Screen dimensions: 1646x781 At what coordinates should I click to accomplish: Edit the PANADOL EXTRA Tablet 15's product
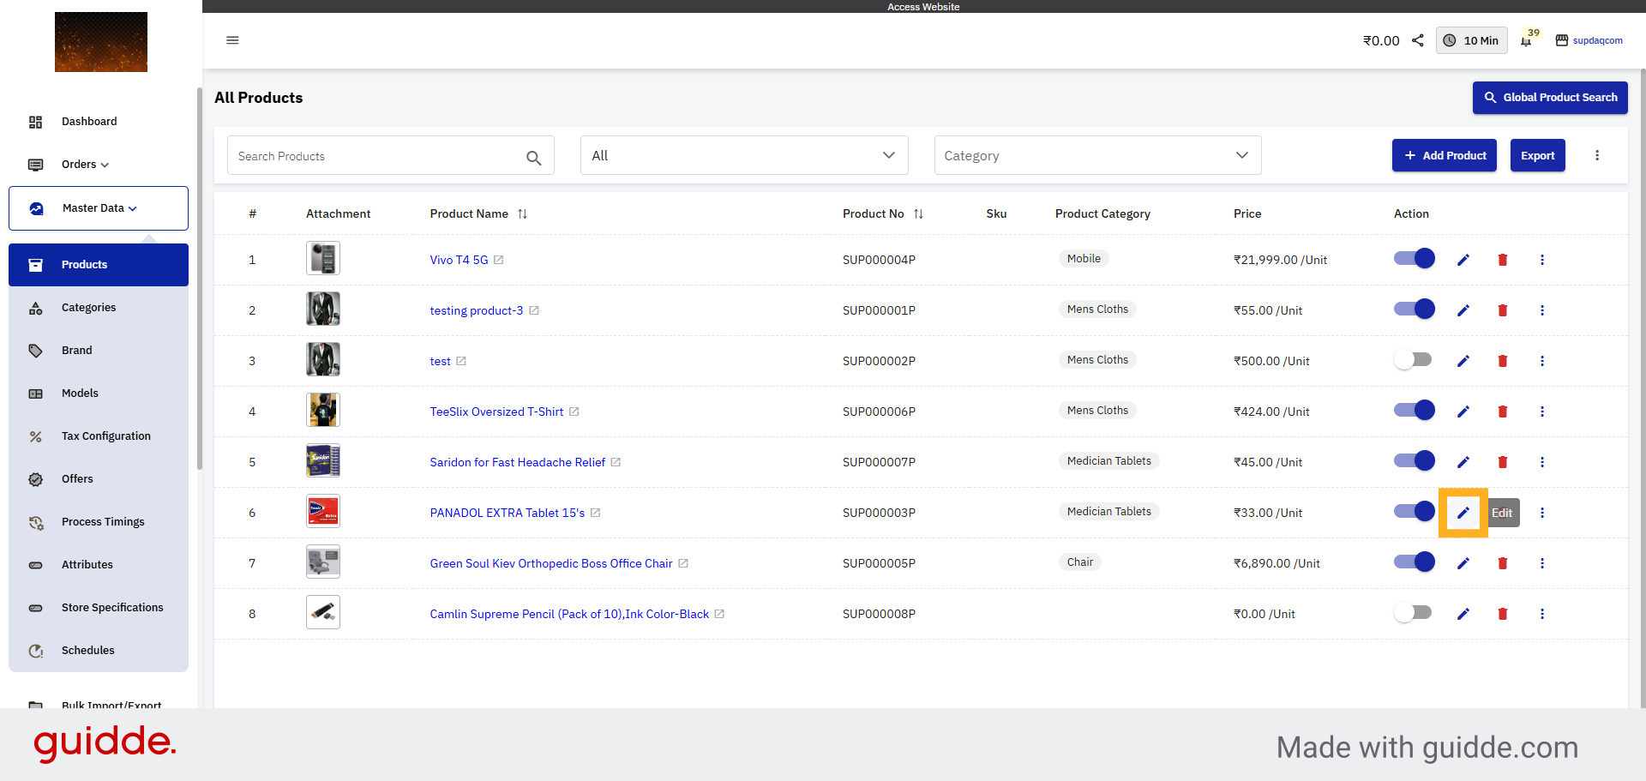tap(1463, 513)
